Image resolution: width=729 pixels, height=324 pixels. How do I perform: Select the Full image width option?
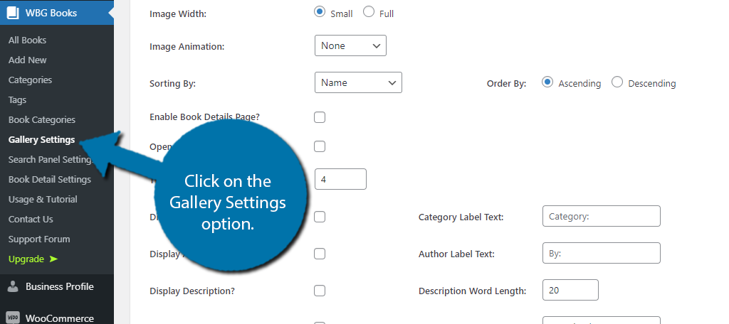(369, 12)
